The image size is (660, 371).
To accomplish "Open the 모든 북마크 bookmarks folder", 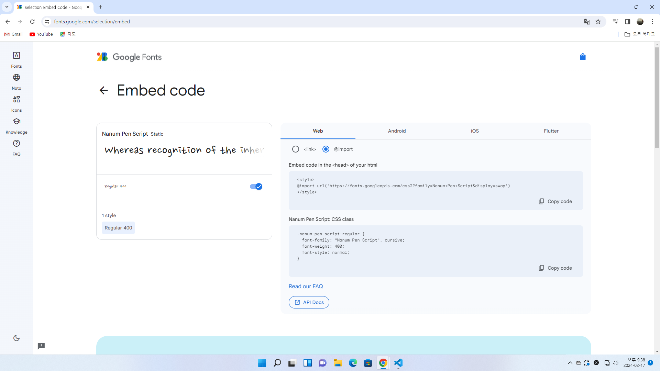I will pyautogui.click(x=640, y=34).
